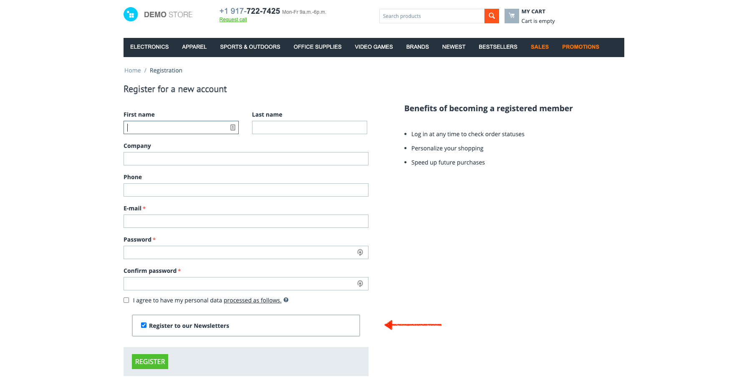This screenshot has height=382, width=747.
Task: Click the key icon in Password field
Action: (360, 252)
